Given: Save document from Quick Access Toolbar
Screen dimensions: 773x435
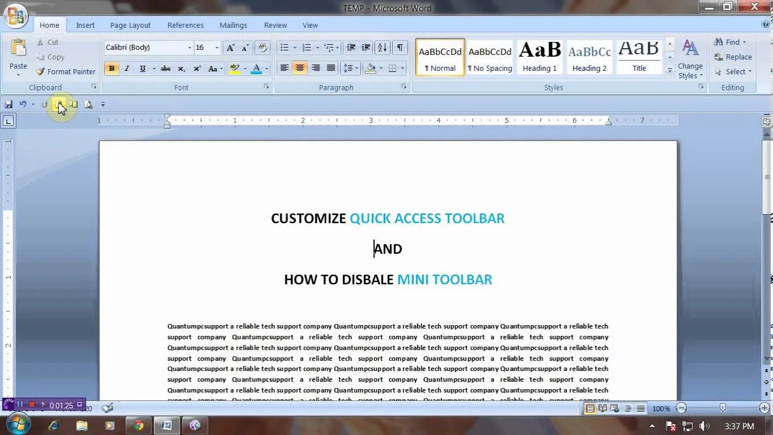Looking at the screenshot, I should coord(9,104).
